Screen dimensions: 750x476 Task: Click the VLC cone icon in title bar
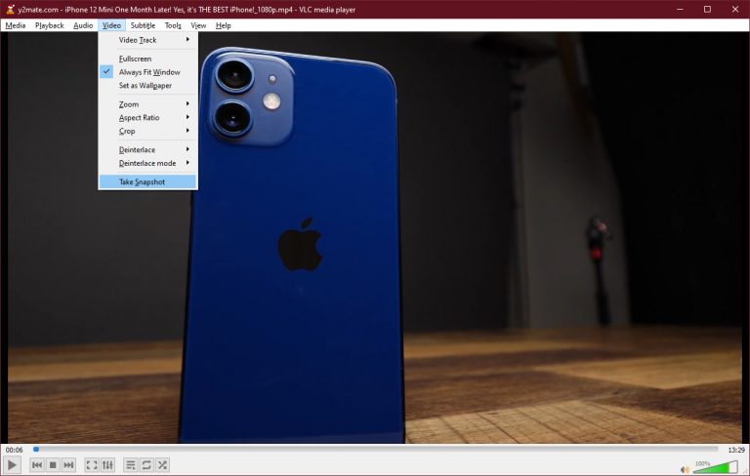(x=10, y=9)
